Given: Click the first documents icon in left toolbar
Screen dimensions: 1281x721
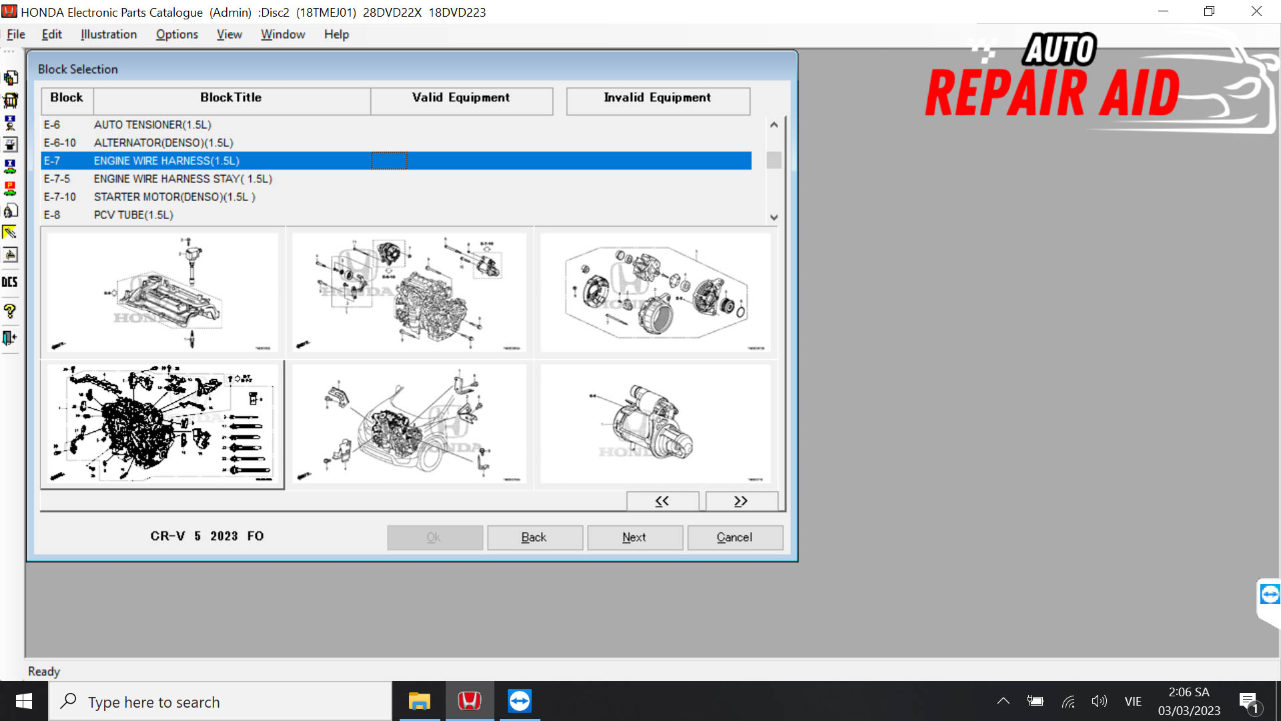Looking at the screenshot, I should click(x=11, y=78).
